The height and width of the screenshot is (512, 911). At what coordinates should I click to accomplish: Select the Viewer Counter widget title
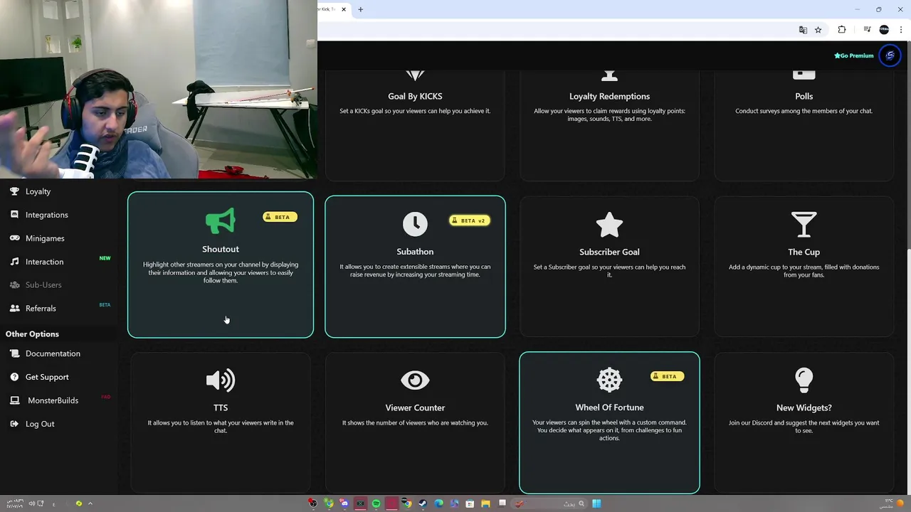[415, 407]
